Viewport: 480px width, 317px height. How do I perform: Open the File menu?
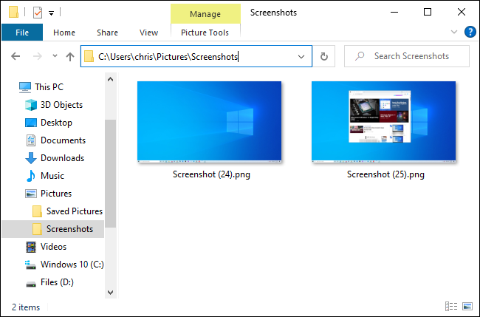tap(22, 33)
